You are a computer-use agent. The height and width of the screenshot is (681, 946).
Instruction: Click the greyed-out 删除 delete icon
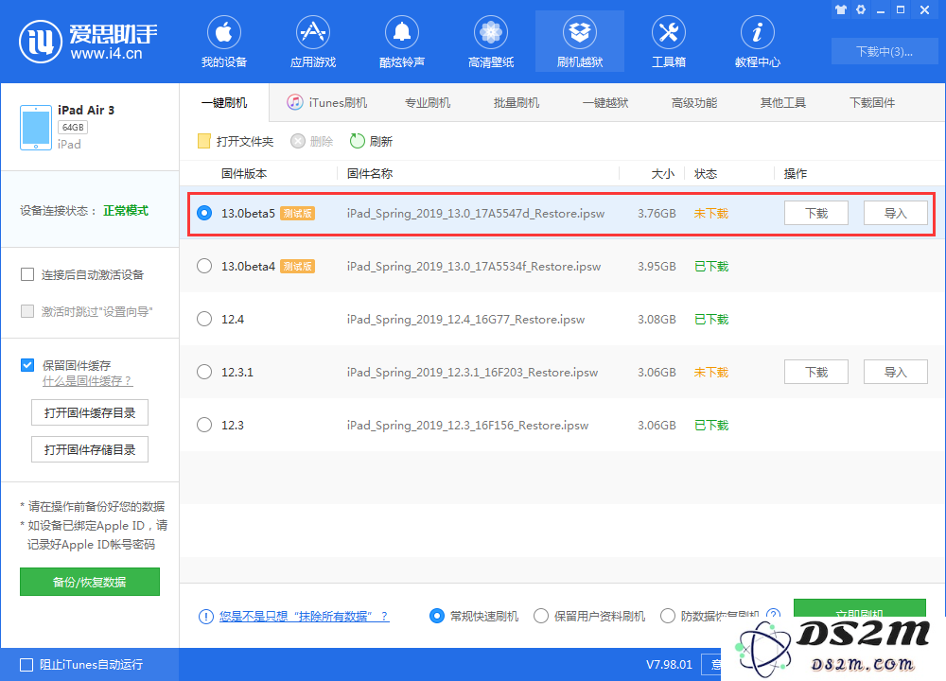[297, 141]
